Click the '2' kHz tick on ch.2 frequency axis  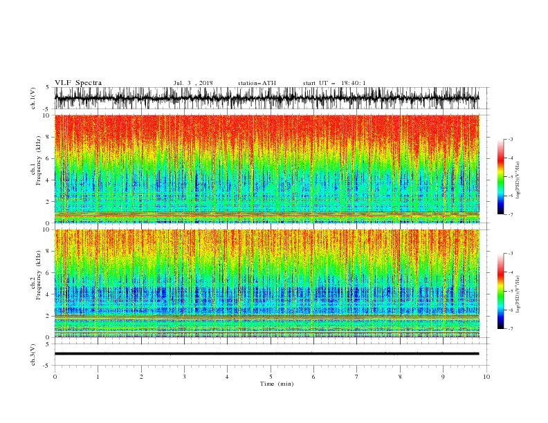(48, 316)
